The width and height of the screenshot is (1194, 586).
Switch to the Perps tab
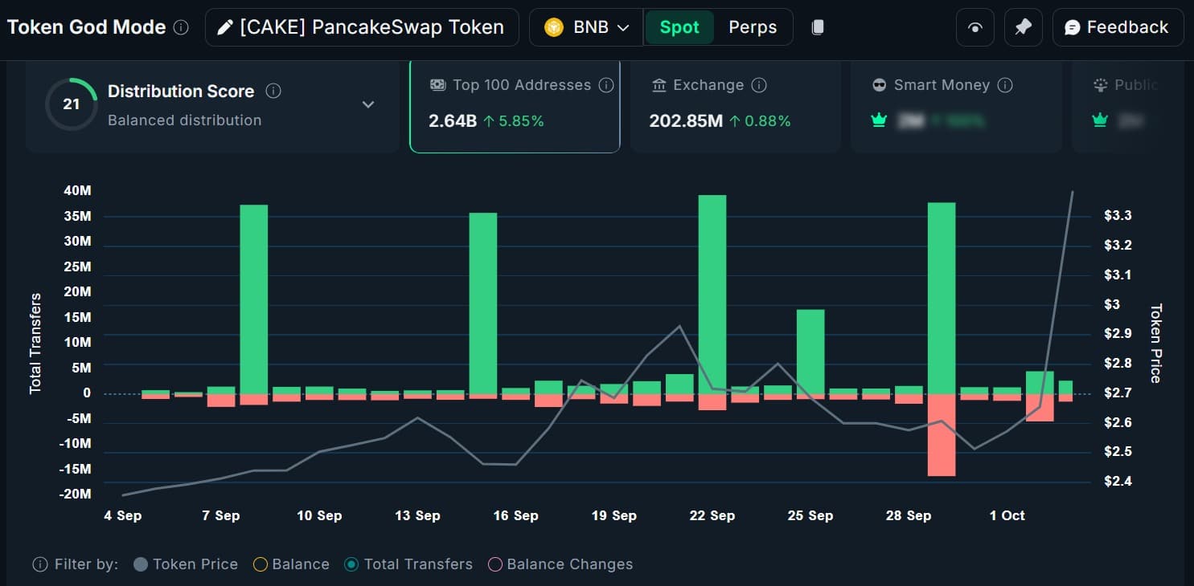(753, 27)
